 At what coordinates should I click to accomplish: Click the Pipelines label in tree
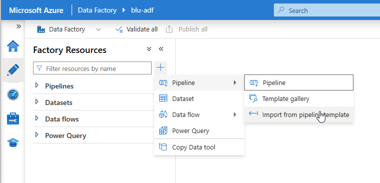(x=60, y=86)
